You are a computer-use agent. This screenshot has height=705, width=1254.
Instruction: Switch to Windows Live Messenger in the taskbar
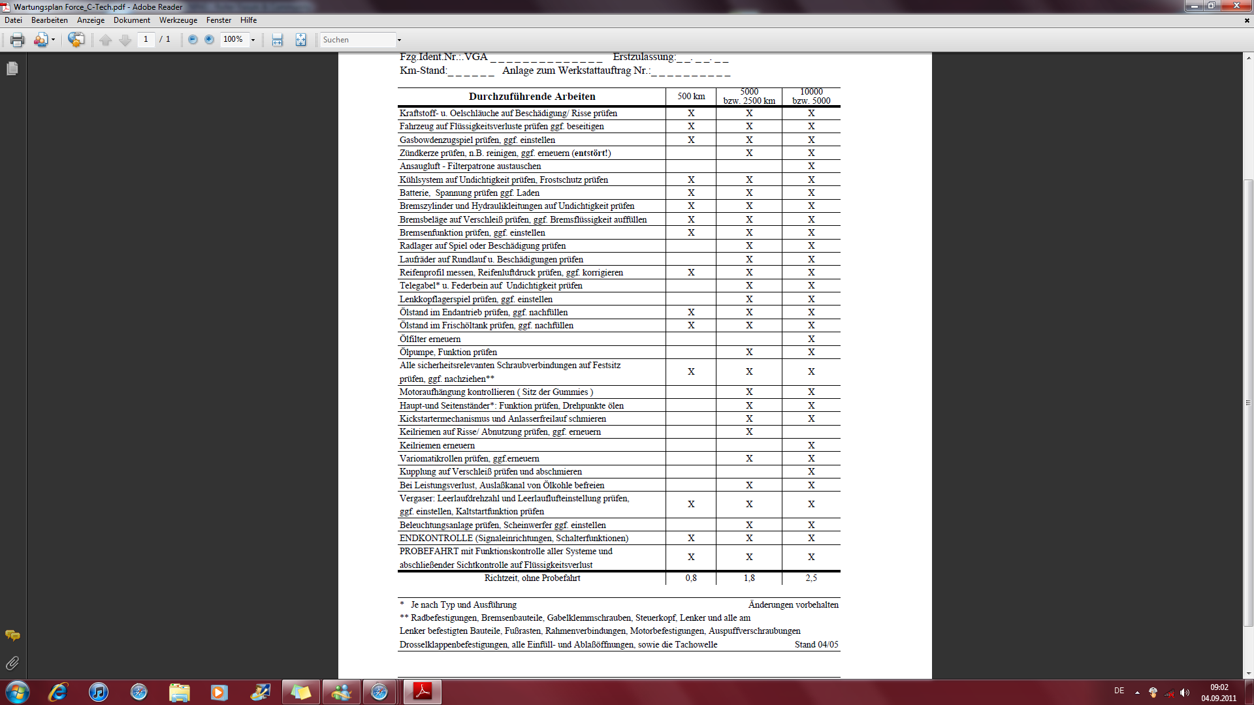[x=341, y=692]
